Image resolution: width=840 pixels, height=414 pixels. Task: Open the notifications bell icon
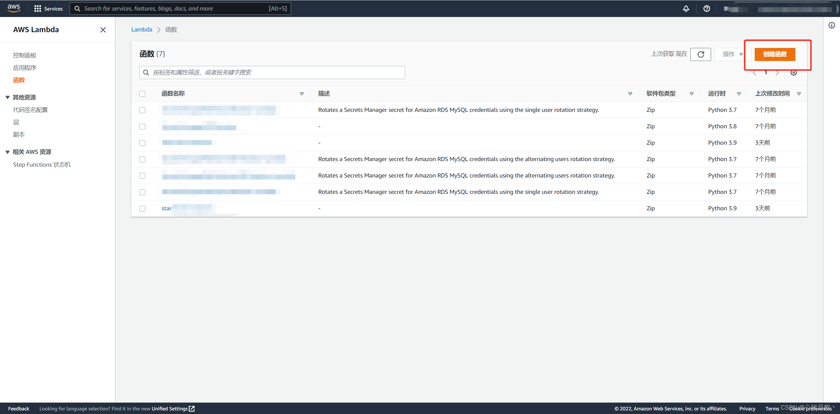click(x=686, y=9)
